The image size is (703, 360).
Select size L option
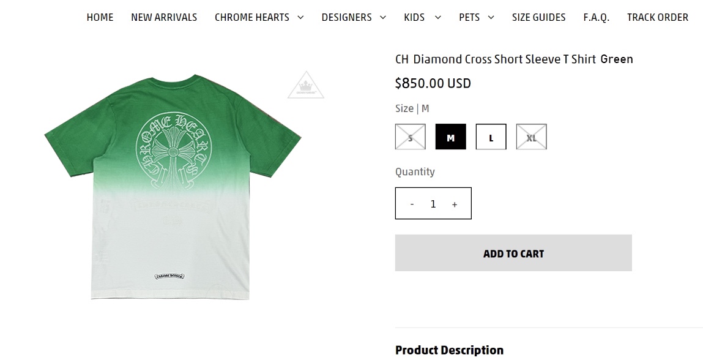pos(491,137)
